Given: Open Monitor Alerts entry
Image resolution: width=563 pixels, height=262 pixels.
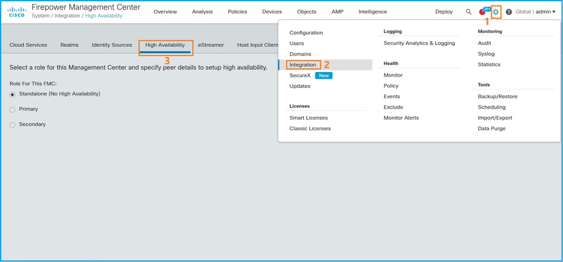Looking at the screenshot, I should [401, 118].
